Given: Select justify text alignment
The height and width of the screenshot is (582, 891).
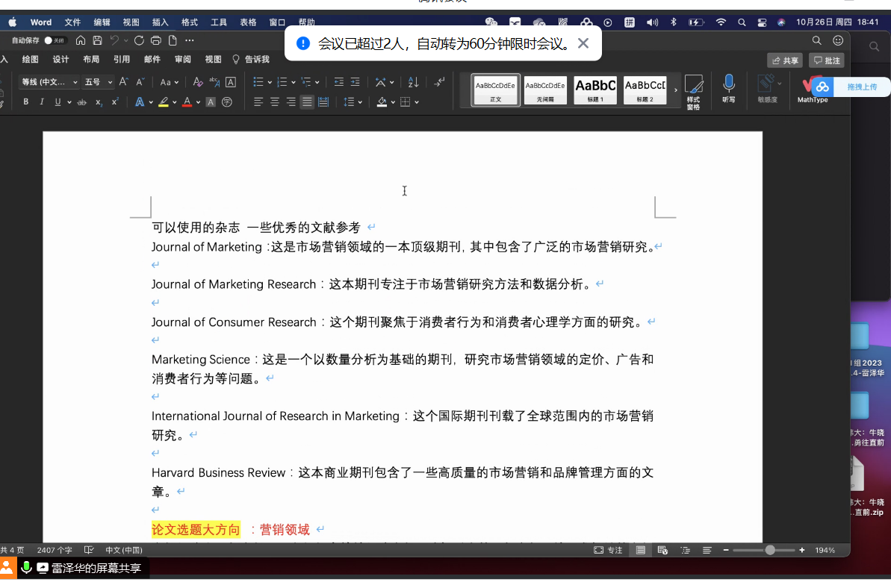Looking at the screenshot, I should [x=307, y=102].
